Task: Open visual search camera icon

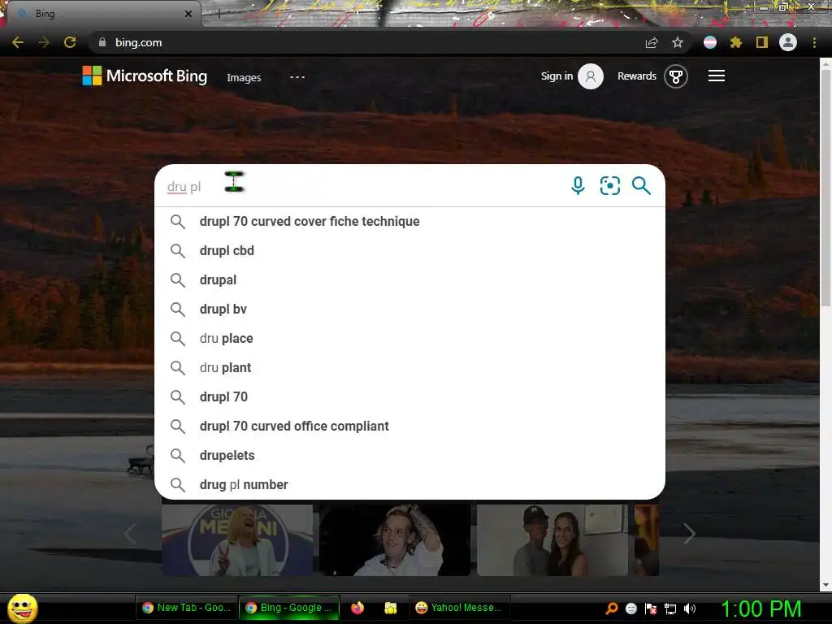Action: point(609,186)
